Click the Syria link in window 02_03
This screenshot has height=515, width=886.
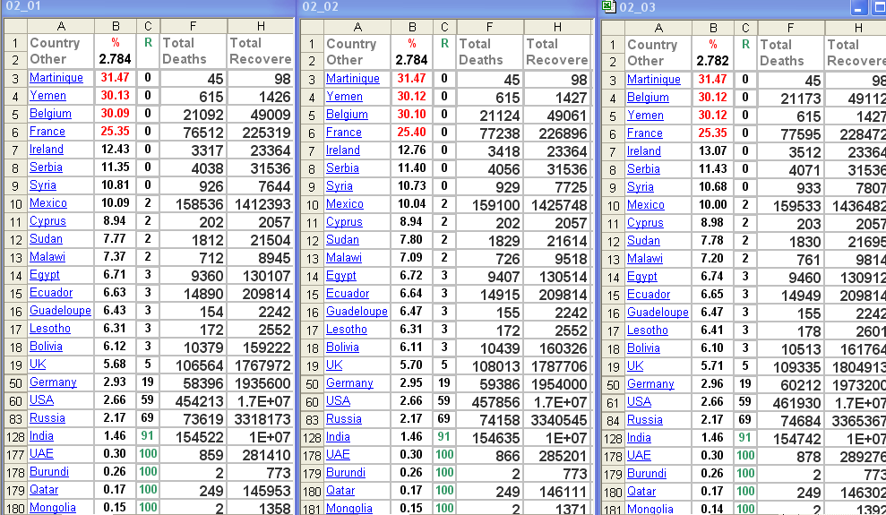click(640, 187)
